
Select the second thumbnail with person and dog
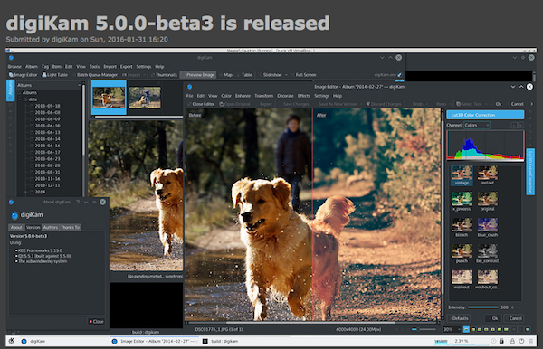pyautogui.click(x=145, y=97)
